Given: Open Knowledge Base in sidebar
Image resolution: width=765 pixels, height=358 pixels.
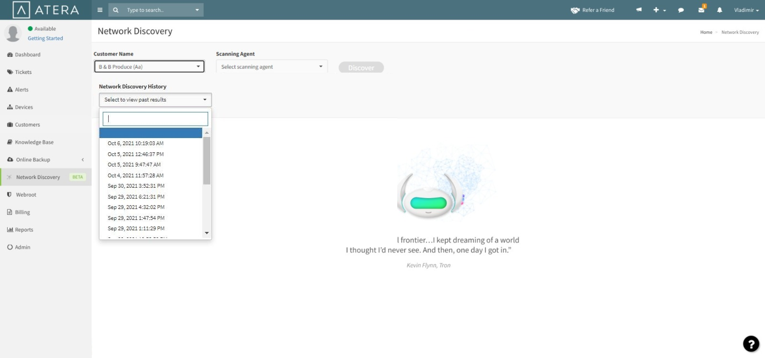Looking at the screenshot, I should (34, 142).
